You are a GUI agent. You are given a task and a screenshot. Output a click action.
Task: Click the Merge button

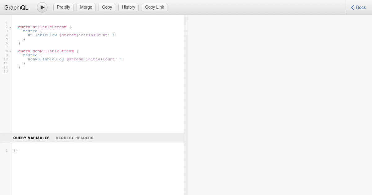pyautogui.click(x=86, y=7)
